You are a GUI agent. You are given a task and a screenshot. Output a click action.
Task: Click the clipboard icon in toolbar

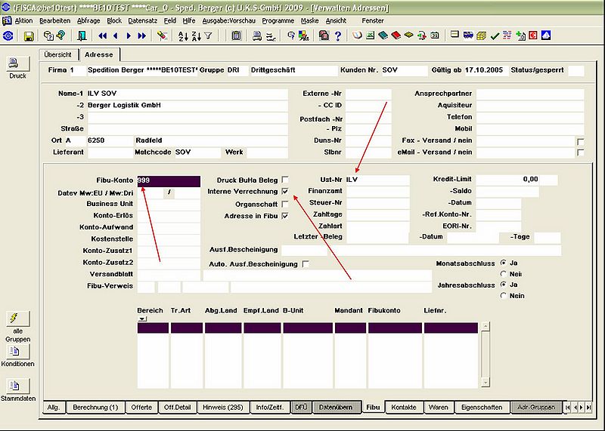[236, 35]
